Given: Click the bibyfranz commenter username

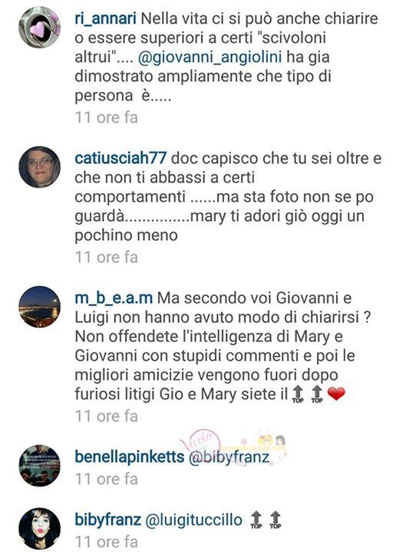Looking at the screenshot, I should click(x=108, y=521).
